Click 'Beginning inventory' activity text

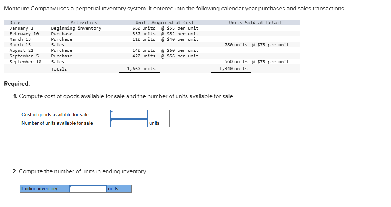[x=76, y=28]
